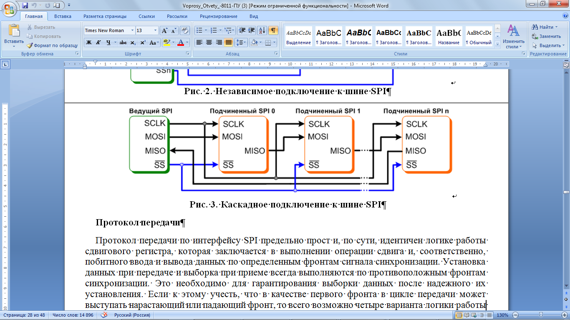Click the zoom slider handle
The width and height of the screenshot is (570, 320).
(x=542, y=315)
